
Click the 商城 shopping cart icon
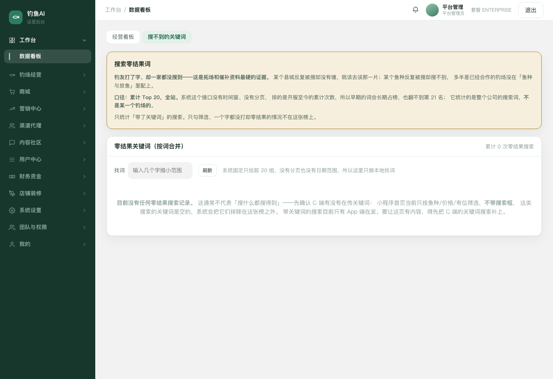[12, 92]
